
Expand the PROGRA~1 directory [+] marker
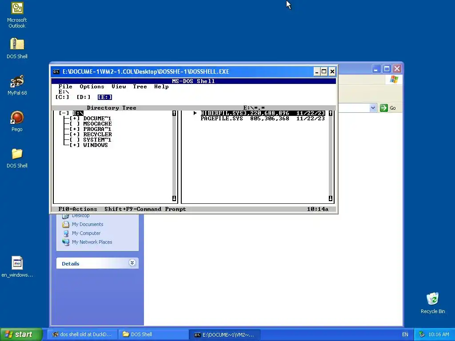[x=75, y=129]
